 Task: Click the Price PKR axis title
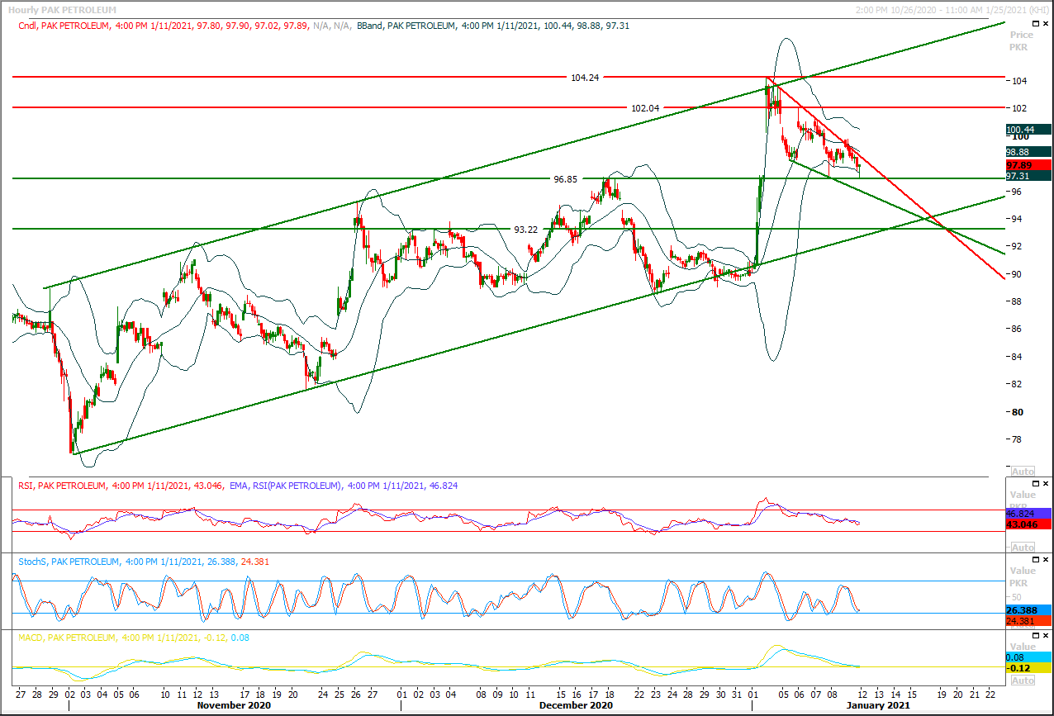1021,40
